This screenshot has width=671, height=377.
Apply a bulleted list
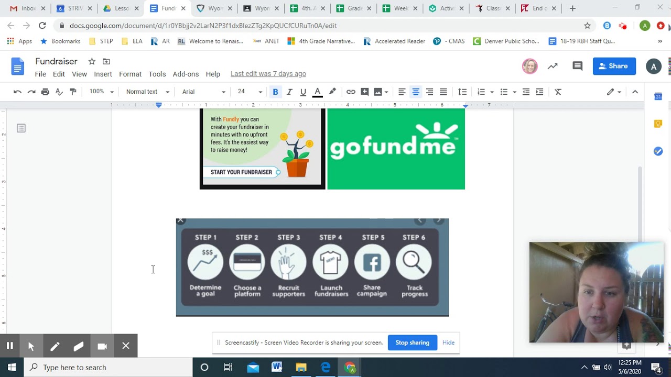point(504,92)
